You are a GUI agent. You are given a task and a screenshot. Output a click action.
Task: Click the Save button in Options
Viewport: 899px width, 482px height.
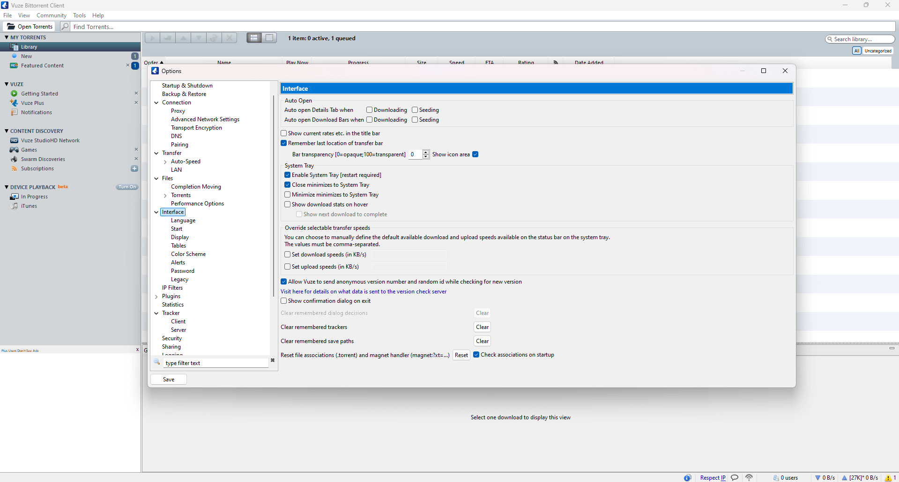pos(169,380)
